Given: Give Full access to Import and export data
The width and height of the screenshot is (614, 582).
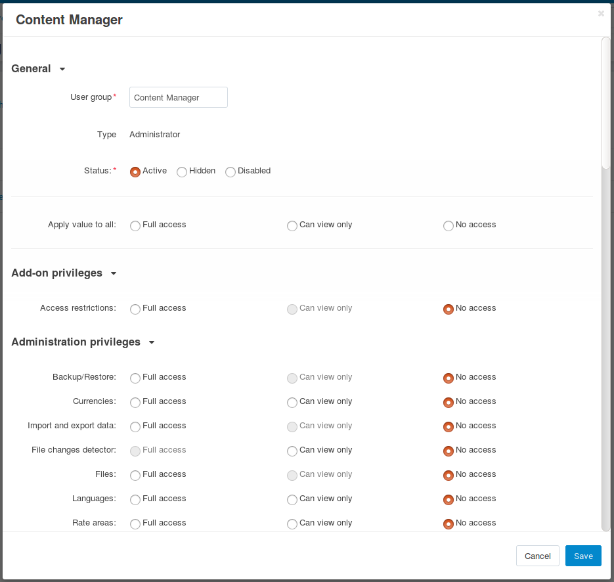Looking at the screenshot, I should tap(135, 427).
